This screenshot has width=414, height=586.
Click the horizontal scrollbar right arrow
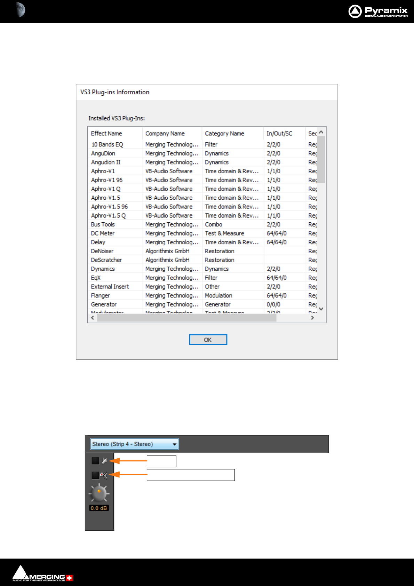coord(312,318)
